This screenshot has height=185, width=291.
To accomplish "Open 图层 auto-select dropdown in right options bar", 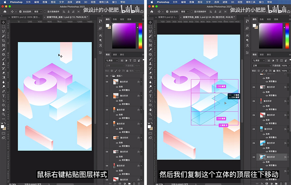I will coord(185,11).
